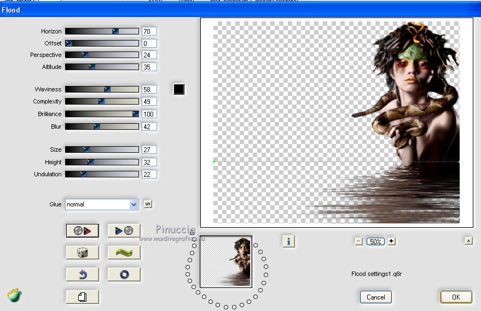Click the Altitude value field
Image resolution: width=481 pixels, height=311 pixels.
tap(149, 67)
